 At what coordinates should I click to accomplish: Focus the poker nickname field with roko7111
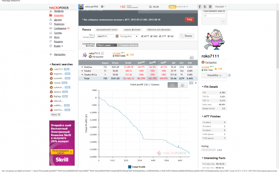point(105,36)
